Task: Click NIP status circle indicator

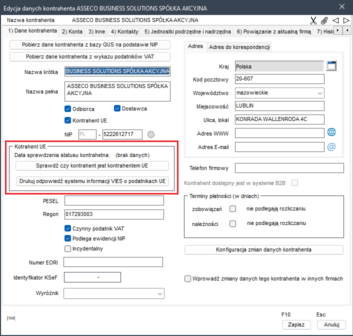Action: 151,134
